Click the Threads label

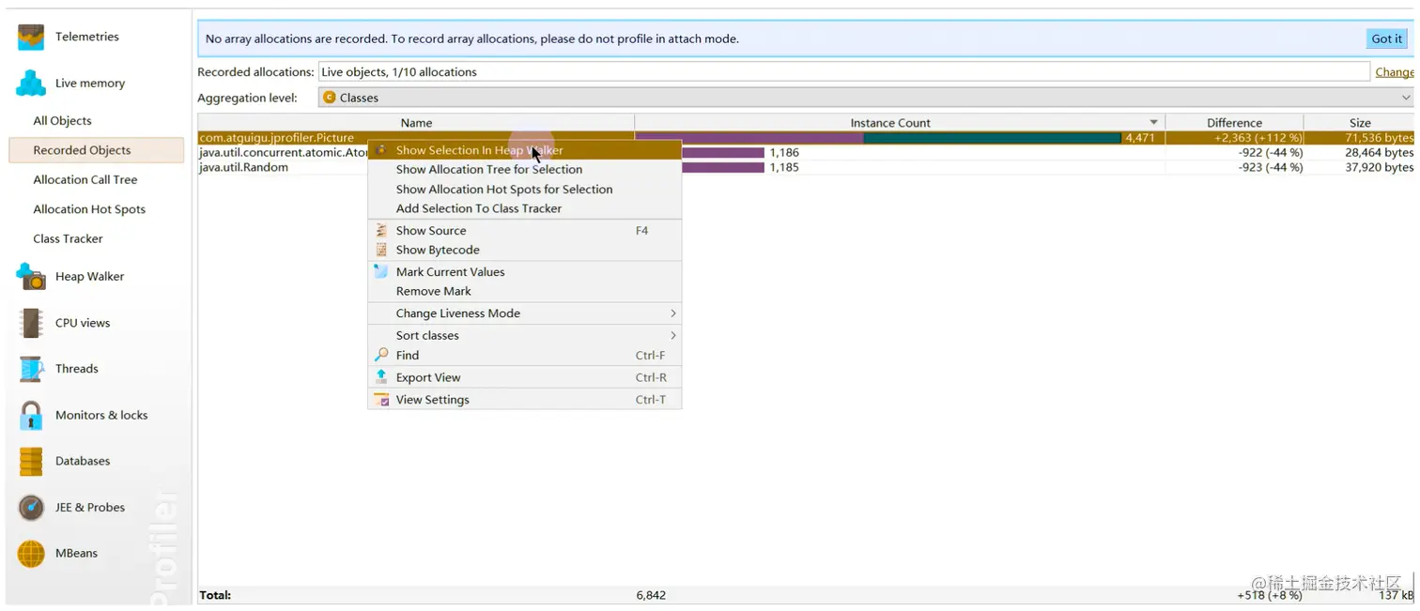(76, 369)
